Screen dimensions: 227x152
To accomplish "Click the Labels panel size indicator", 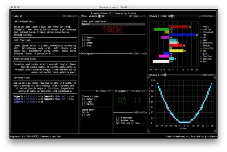I will 70,16.
